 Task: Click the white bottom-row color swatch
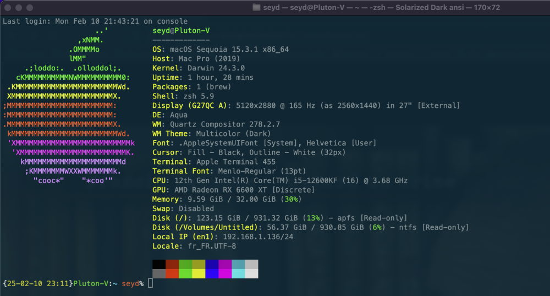click(251, 273)
